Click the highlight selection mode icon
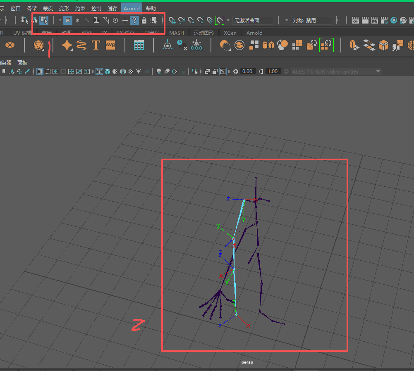The height and width of the screenshot is (371, 414). click(x=153, y=20)
